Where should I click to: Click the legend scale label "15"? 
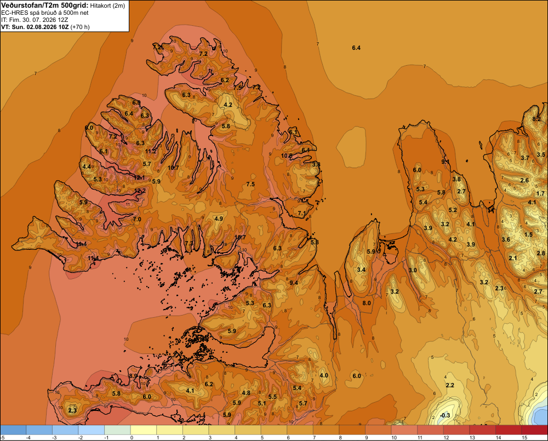(524, 438)
